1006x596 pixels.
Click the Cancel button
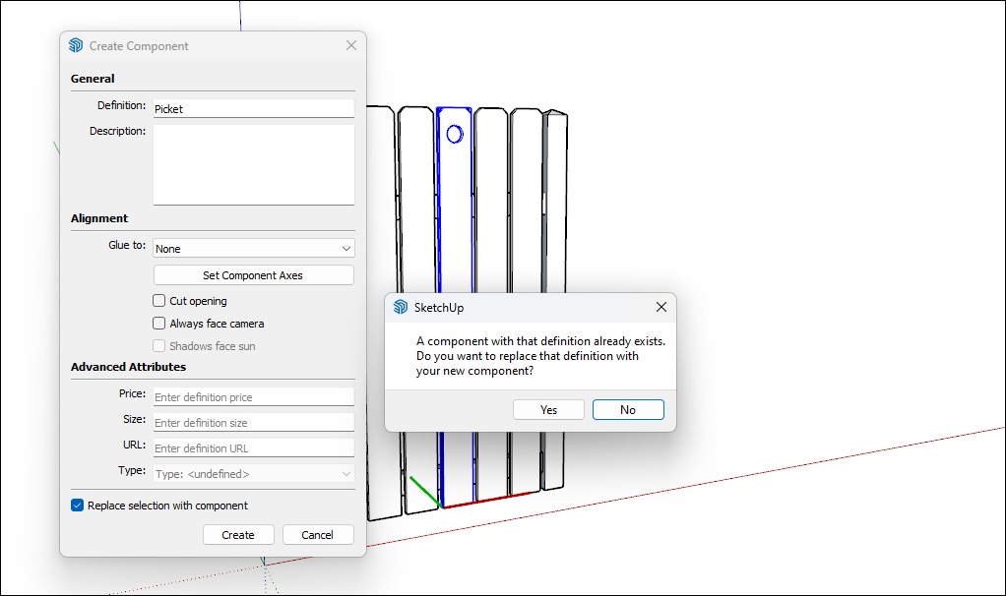click(318, 534)
